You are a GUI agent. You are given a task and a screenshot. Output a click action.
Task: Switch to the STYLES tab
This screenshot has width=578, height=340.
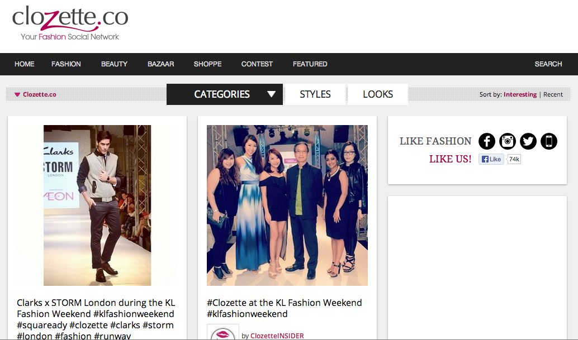(x=315, y=94)
